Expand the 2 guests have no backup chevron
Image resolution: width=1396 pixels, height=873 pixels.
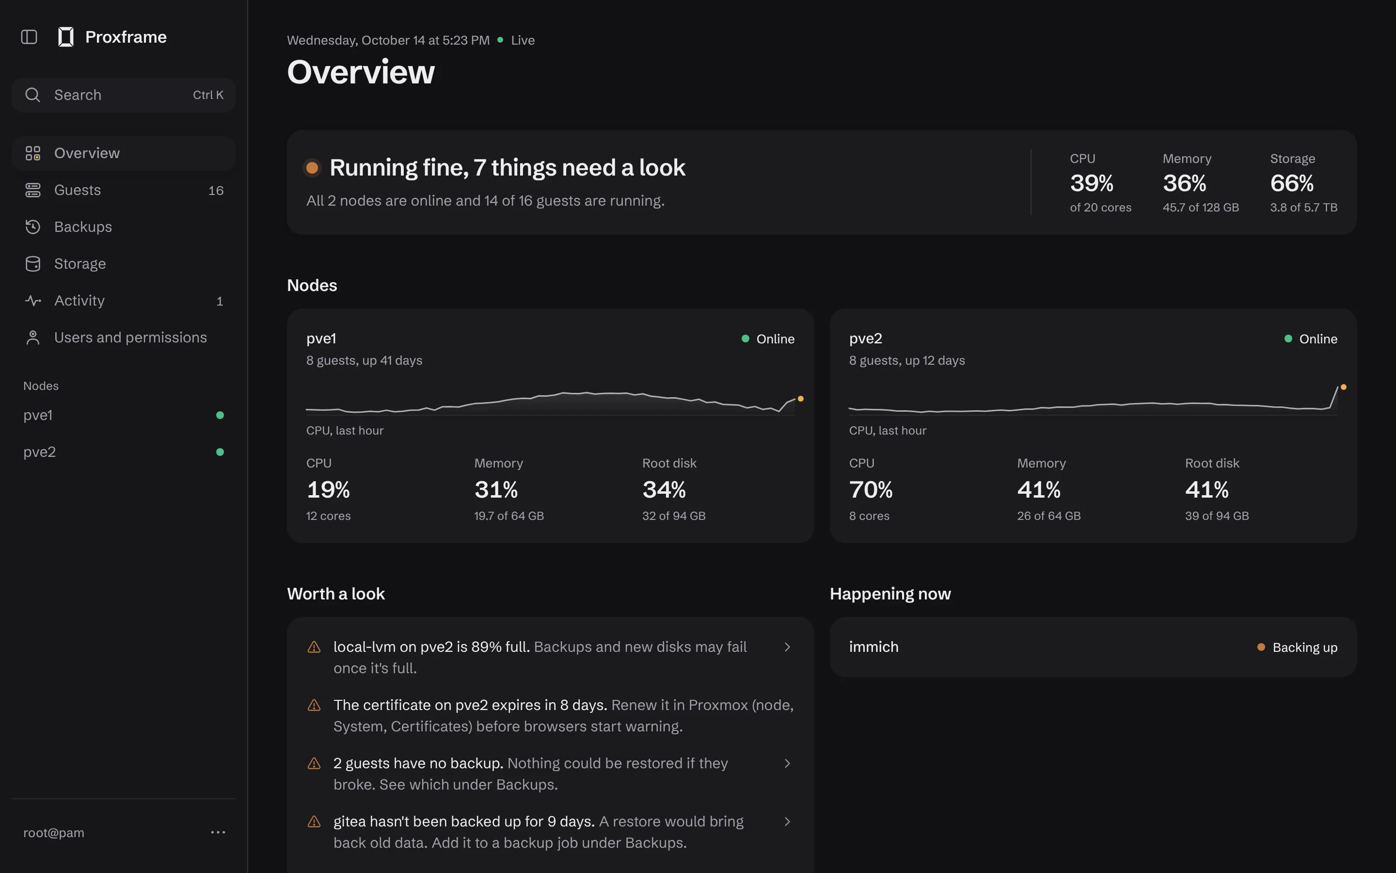(787, 763)
